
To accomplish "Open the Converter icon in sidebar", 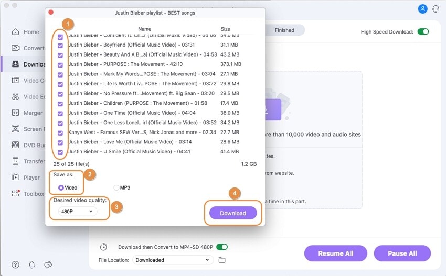I will (x=15, y=48).
